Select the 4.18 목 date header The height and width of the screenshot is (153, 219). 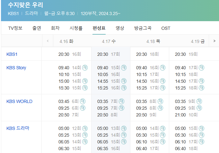(153, 41)
